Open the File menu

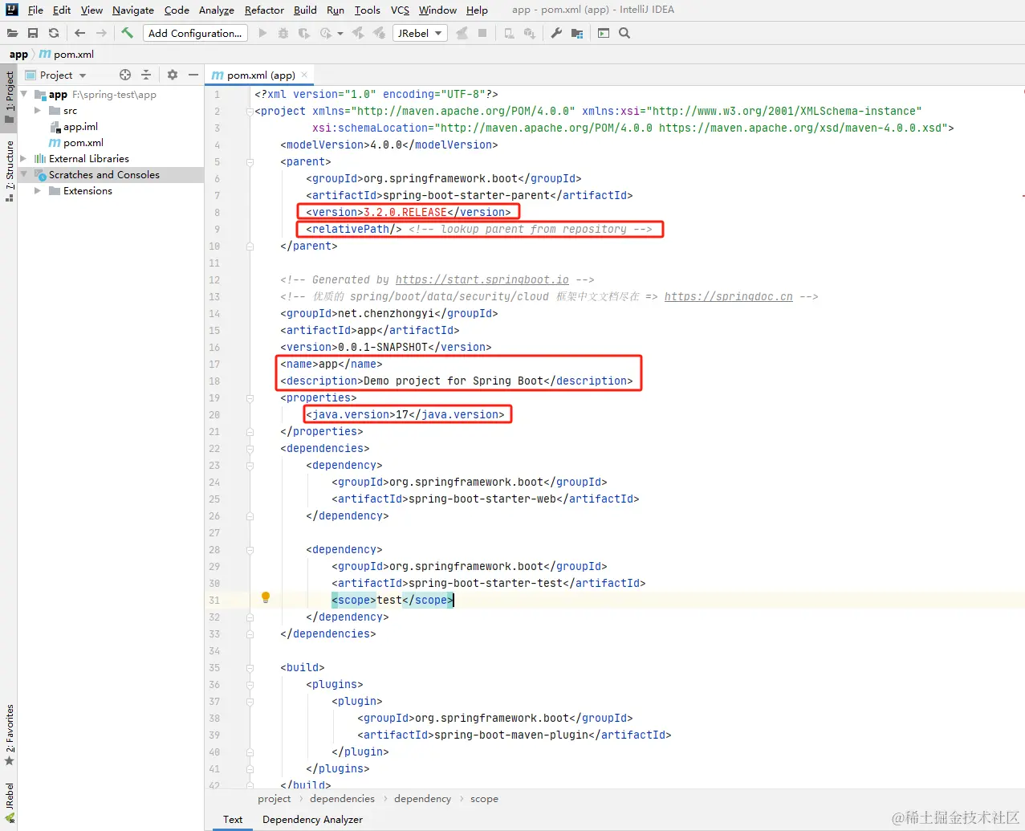point(35,10)
